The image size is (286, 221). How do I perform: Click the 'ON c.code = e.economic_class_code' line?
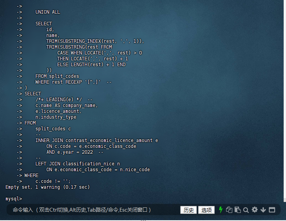click(x=91, y=146)
